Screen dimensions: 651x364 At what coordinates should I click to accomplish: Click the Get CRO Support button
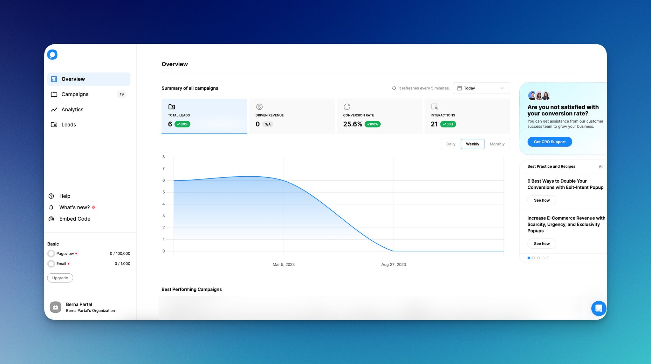550,142
